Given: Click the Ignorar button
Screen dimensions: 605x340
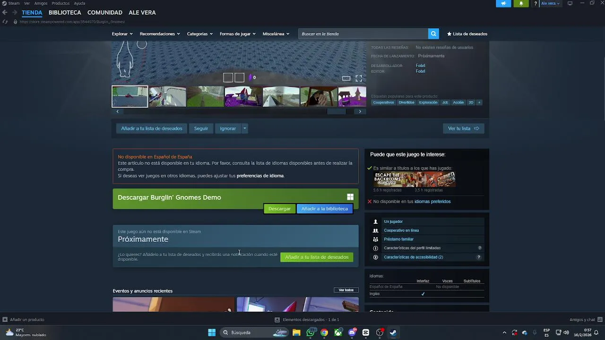Looking at the screenshot, I should (228, 128).
